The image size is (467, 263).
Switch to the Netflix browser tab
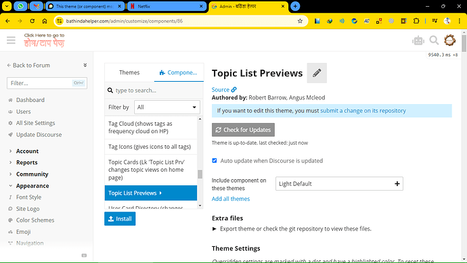point(166,6)
